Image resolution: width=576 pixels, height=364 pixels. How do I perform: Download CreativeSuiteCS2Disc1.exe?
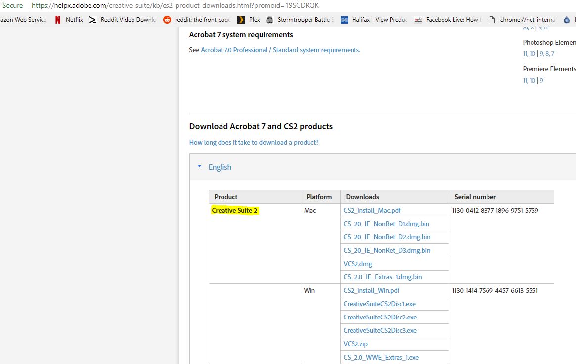click(x=379, y=304)
